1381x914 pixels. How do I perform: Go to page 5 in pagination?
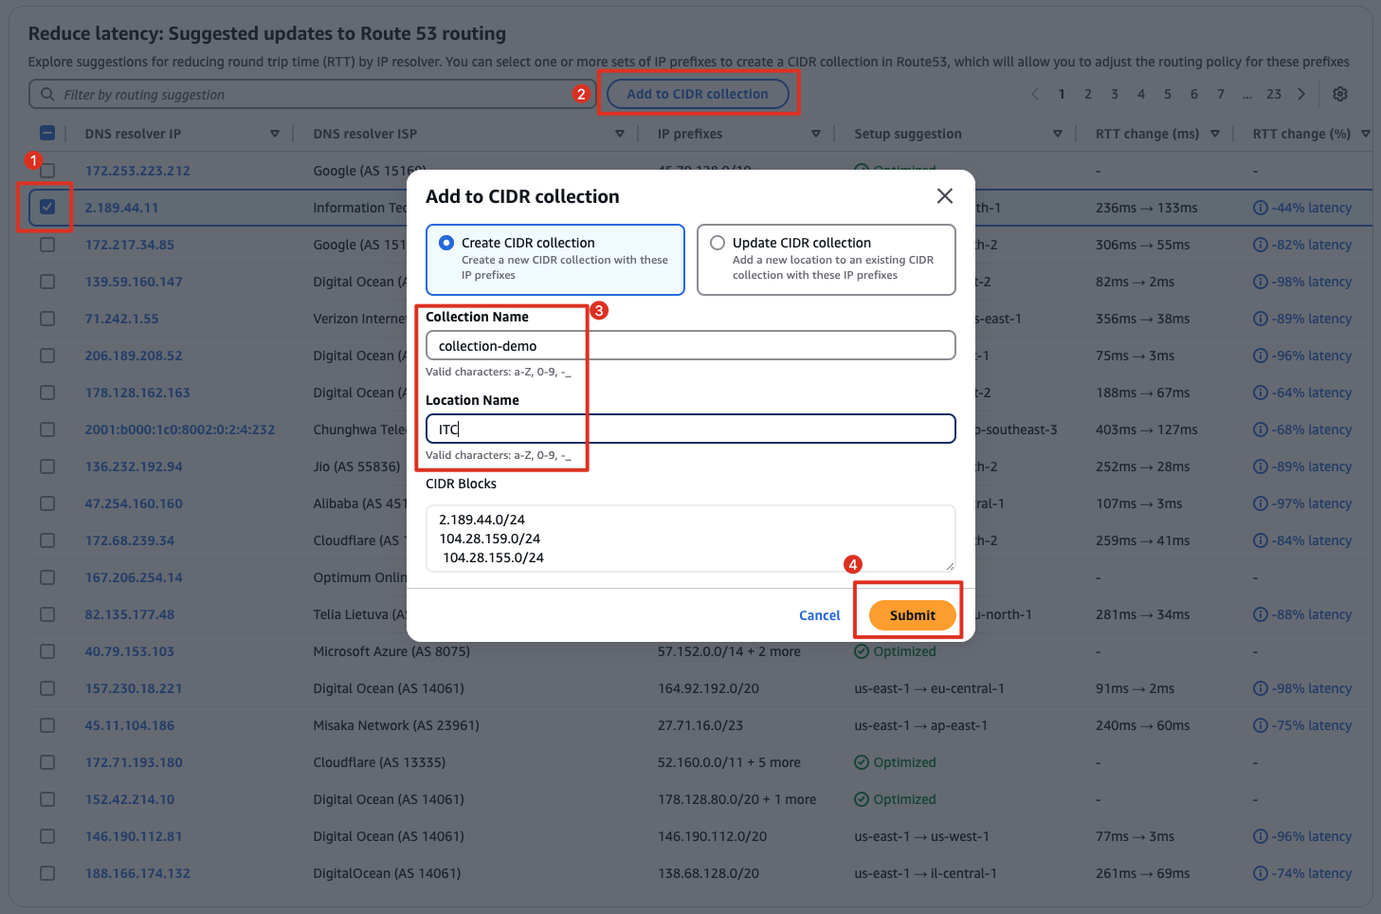pos(1168,94)
